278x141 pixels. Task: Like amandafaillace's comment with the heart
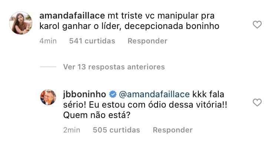click(x=257, y=24)
